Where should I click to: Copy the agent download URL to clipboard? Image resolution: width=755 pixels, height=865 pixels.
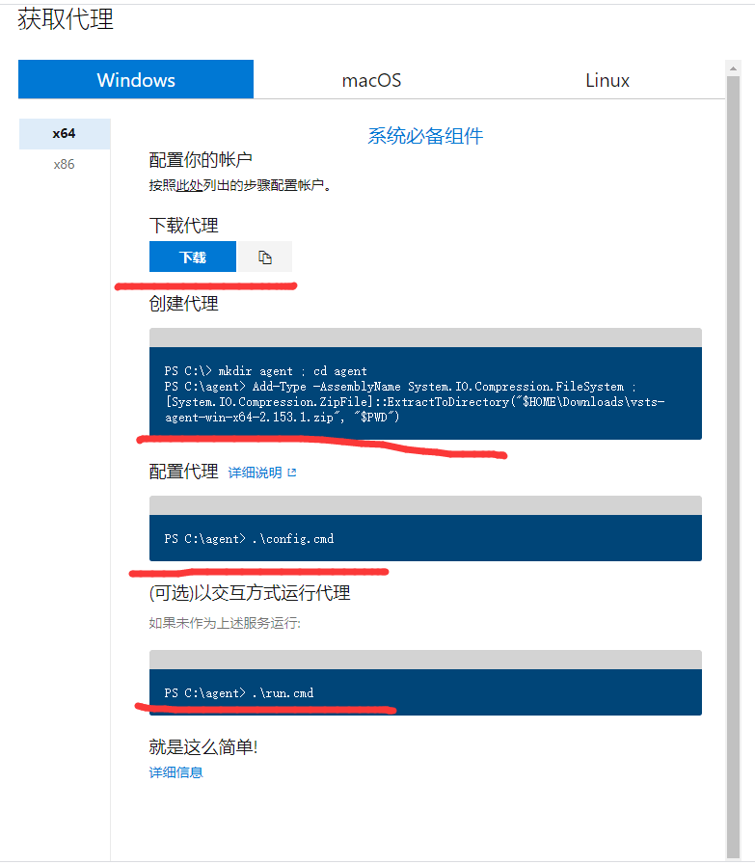(x=265, y=257)
